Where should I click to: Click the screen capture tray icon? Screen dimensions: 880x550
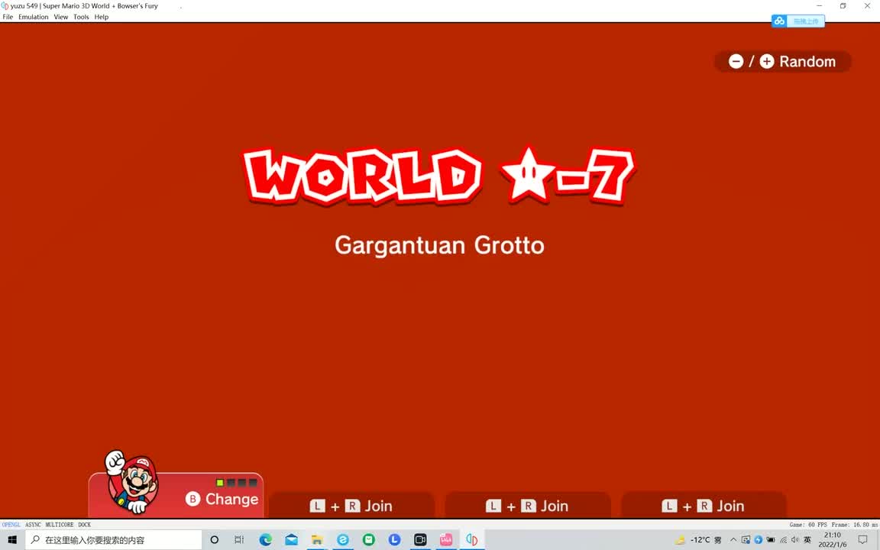point(746,540)
